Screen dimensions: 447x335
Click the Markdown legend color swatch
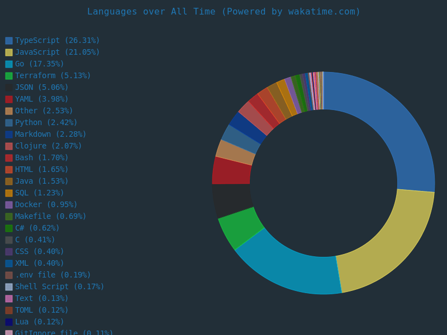9,135
